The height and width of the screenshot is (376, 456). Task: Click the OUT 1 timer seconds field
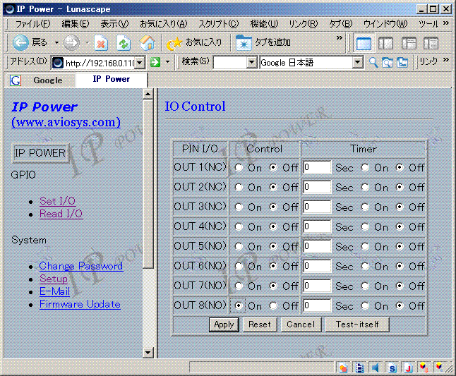[x=317, y=167]
